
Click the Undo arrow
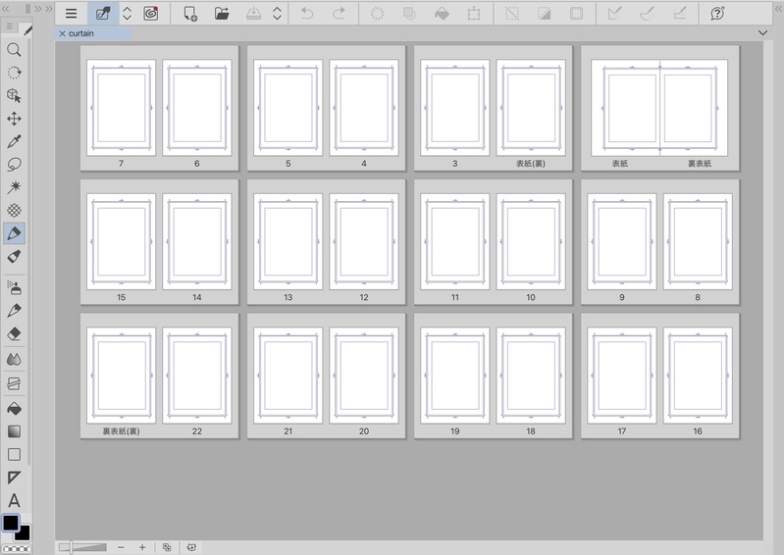[307, 14]
